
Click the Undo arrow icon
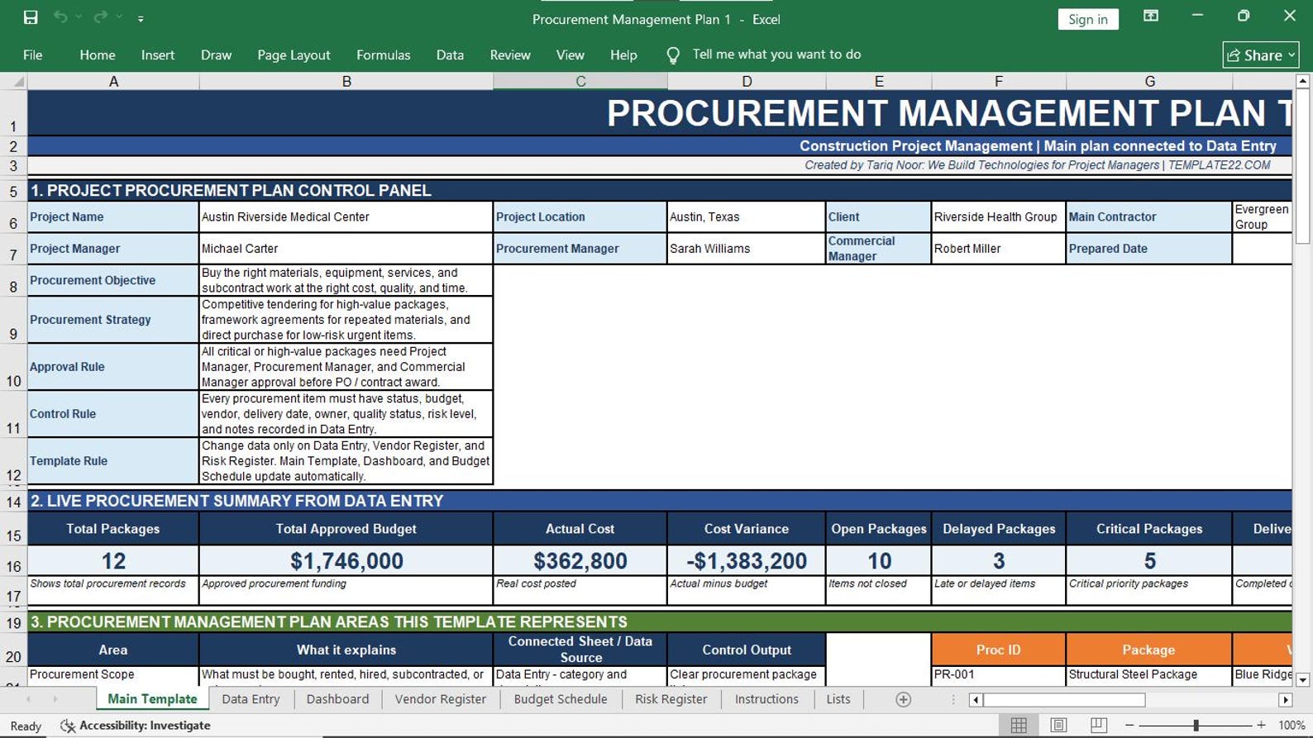pos(60,17)
